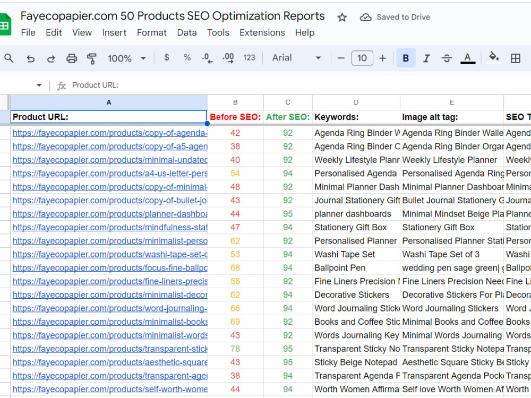The image size is (531, 398).
Task: Click the font size 10 field
Action: point(362,58)
